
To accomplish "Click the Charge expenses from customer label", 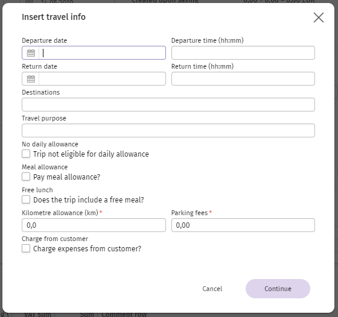I will 87,248.
